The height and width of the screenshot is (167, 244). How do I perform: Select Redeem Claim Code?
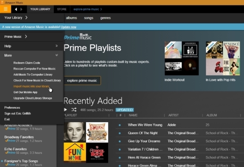pos(27,63)
